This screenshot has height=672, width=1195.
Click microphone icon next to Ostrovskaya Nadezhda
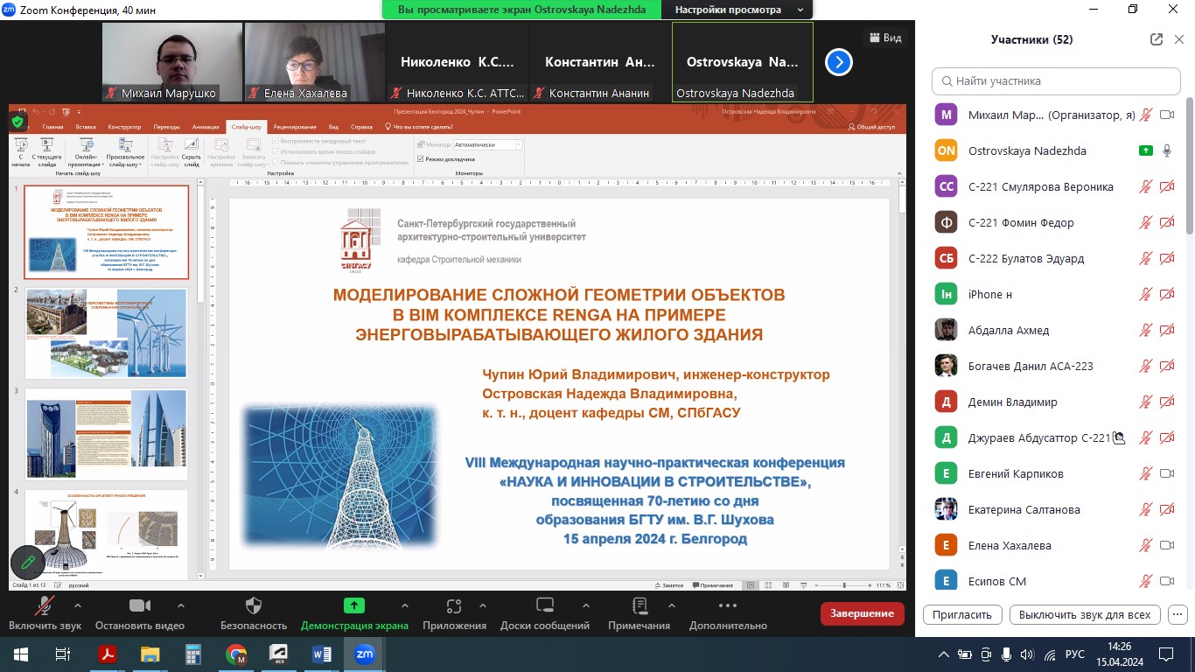[x=1167, y=150]
